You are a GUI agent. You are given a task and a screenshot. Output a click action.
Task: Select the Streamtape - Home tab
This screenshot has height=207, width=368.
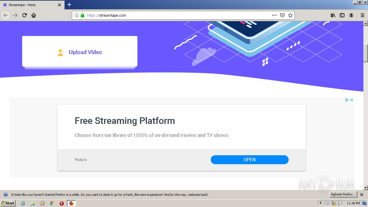[32, 5]
